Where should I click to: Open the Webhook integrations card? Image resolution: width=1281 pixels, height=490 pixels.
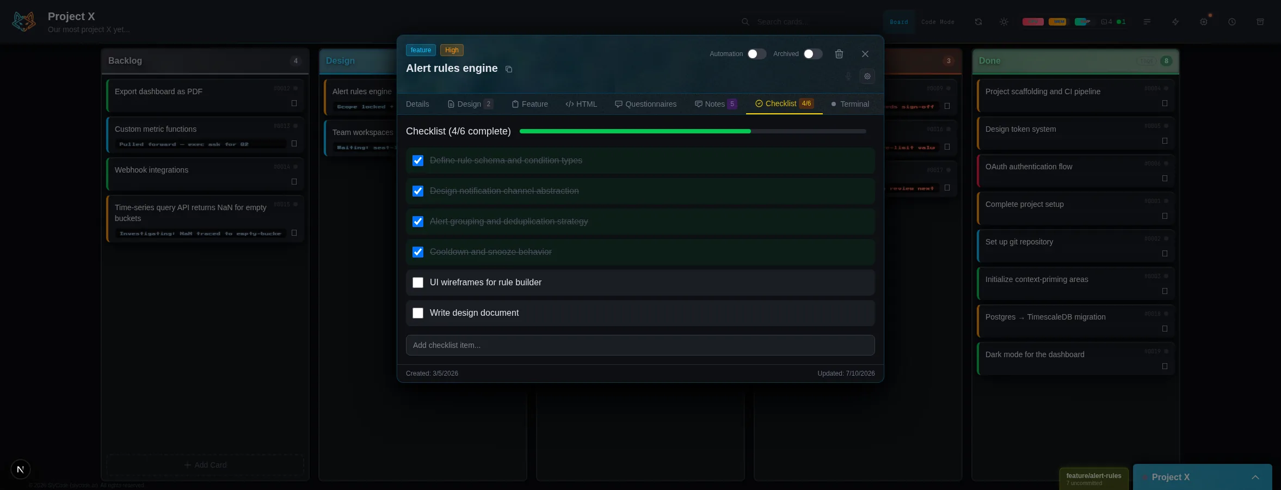[x=205, y=174]
